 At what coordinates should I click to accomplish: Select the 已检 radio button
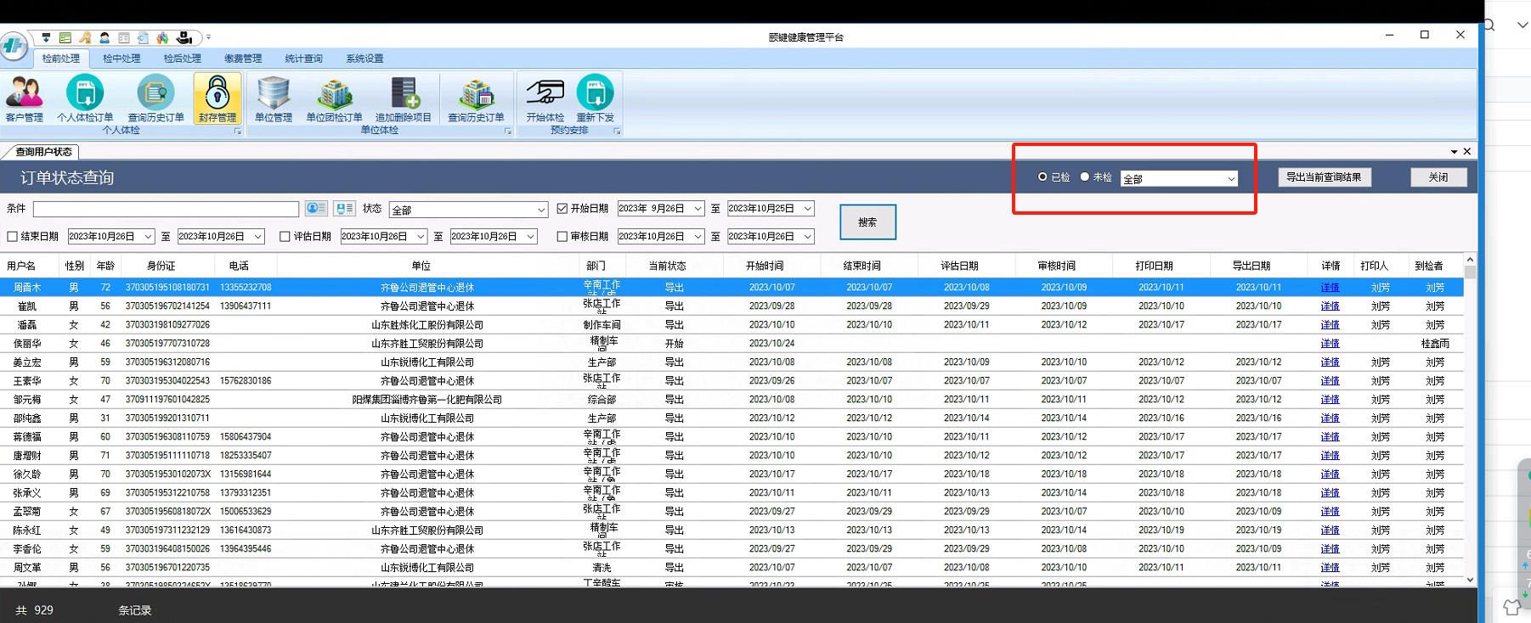coord(1042,177)
